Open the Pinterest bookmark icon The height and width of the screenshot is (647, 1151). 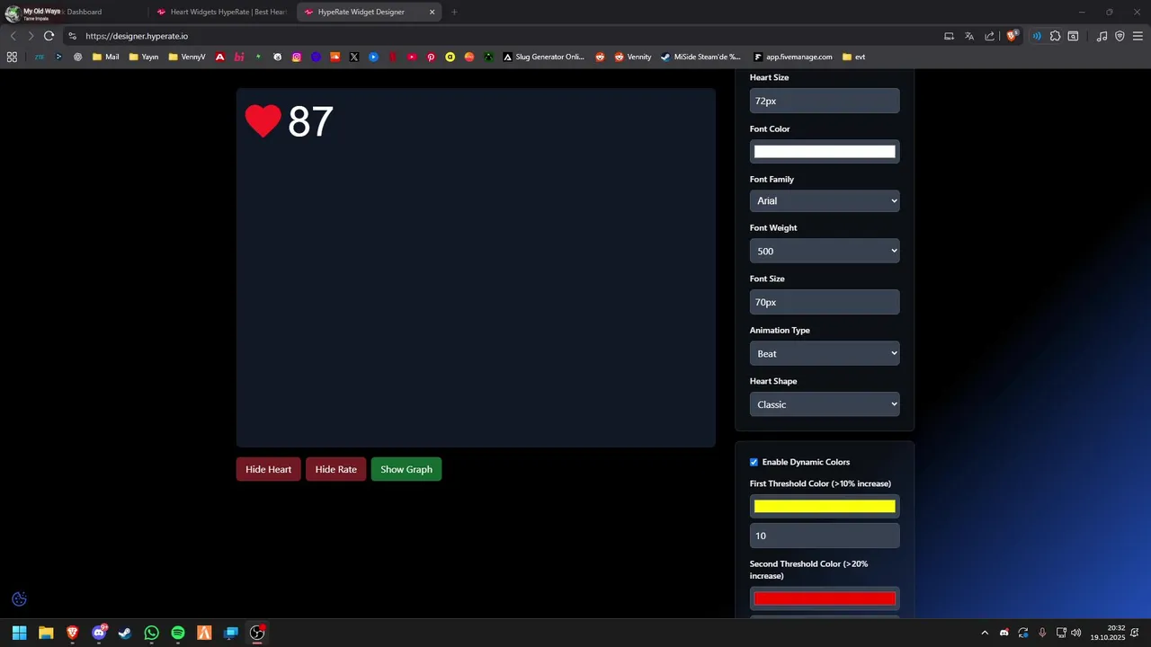(431, 57)
